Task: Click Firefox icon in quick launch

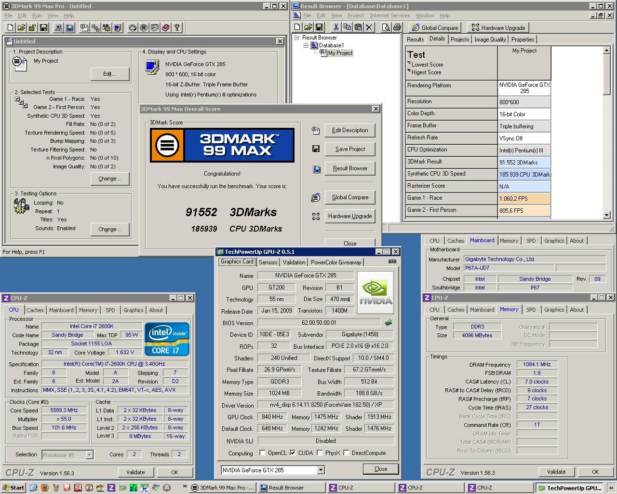Action: click(44, 488)
